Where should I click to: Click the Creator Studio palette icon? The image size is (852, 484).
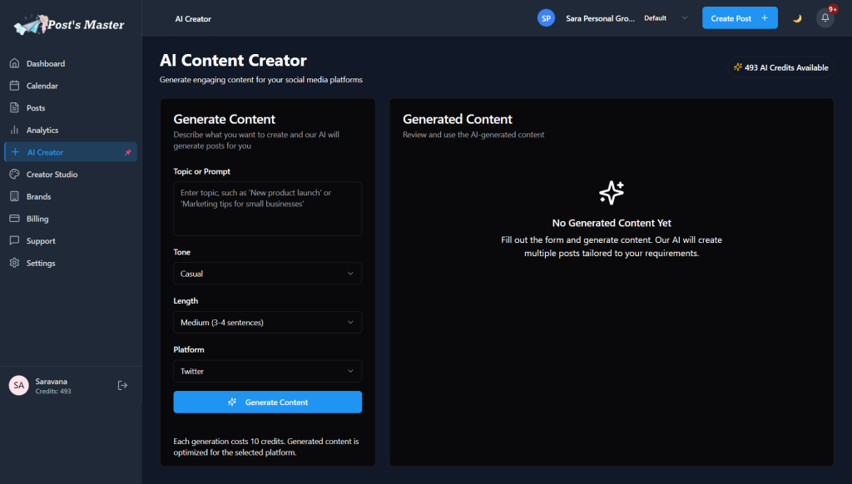tap(14, 175)
